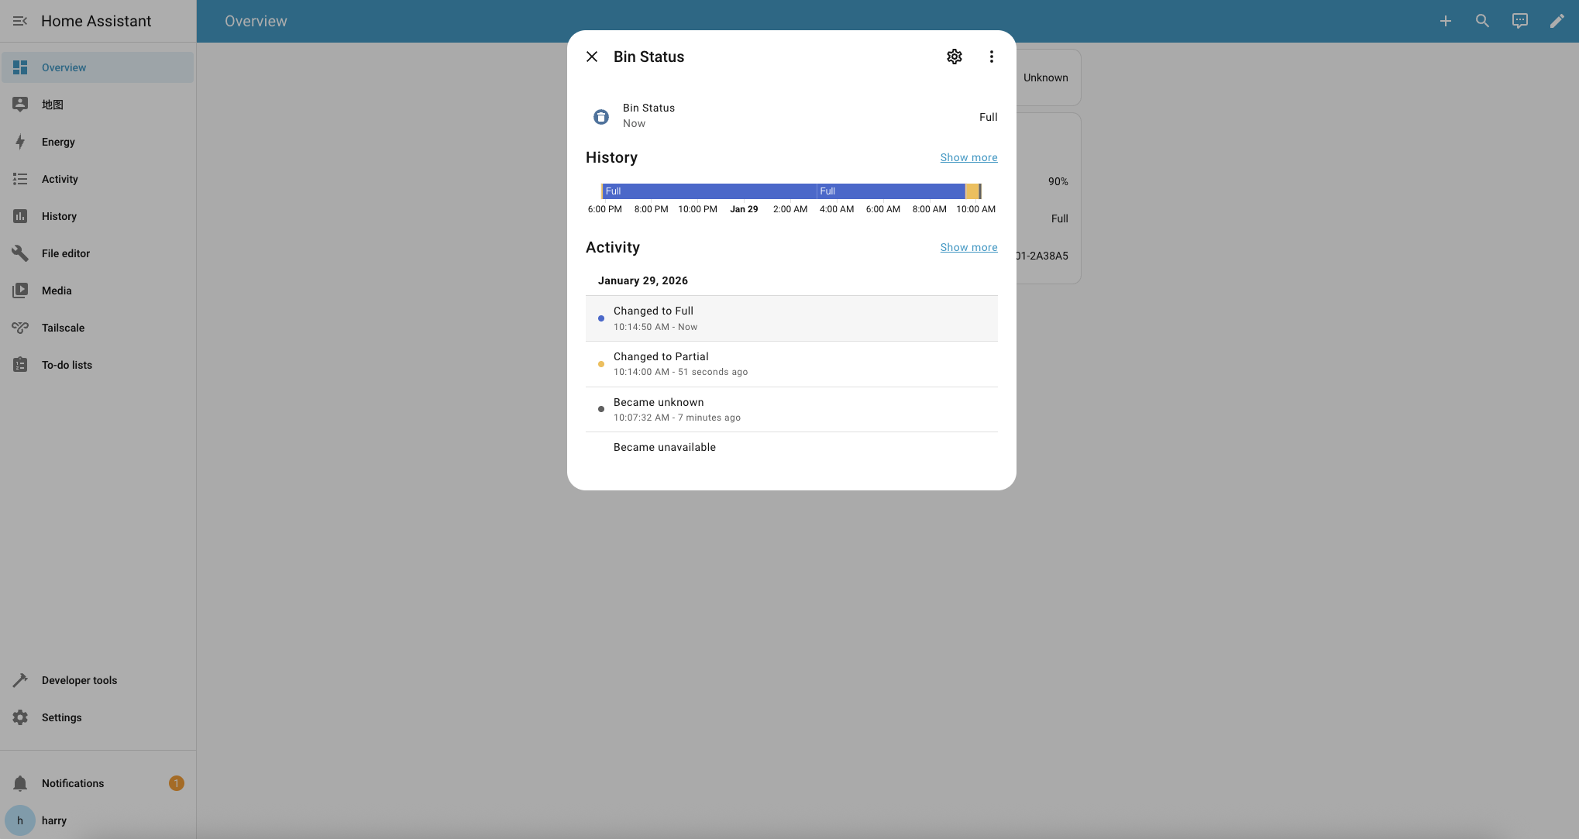
Task: Open the File editor wrench icon
Action: tap(20, 253)
